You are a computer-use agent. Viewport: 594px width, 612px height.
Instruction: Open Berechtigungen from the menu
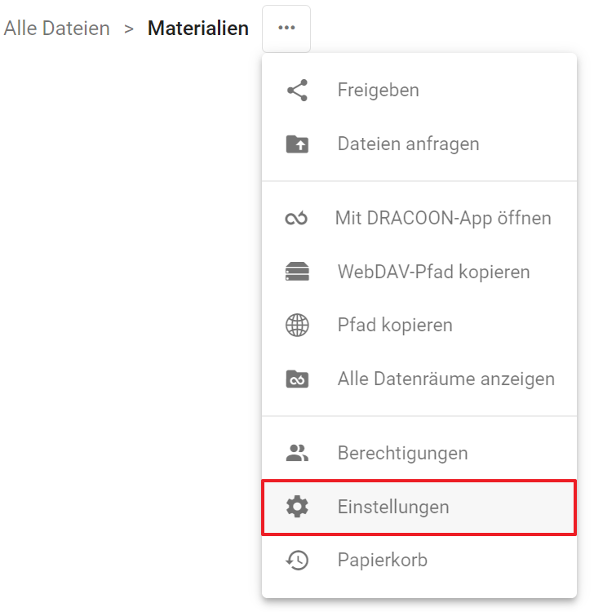419,453
